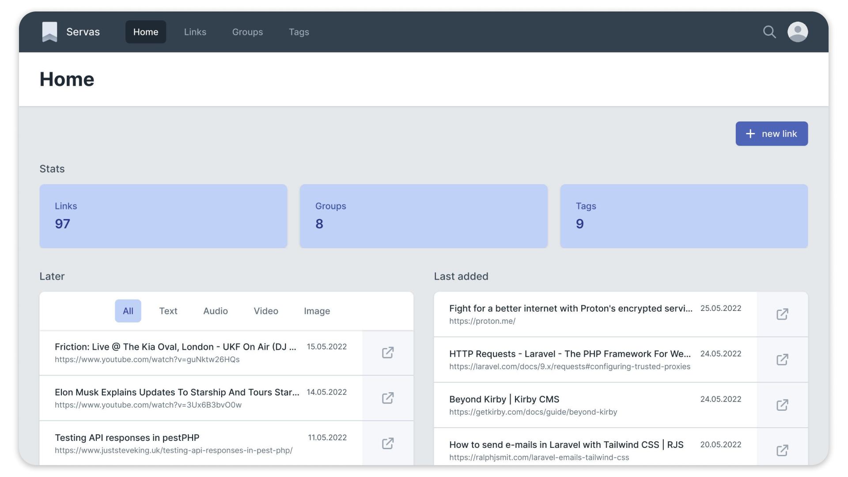Click the Image filter option
Viewport: 848px width, 477px height.
click(317, 310)
